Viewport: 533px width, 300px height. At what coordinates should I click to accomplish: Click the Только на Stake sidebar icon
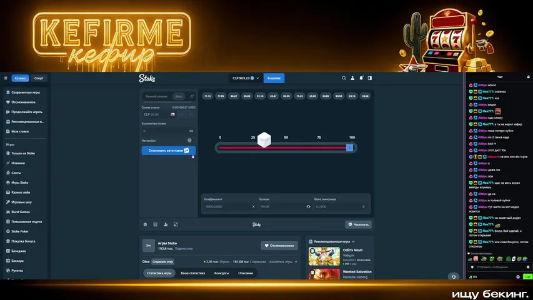click(8, 153)
